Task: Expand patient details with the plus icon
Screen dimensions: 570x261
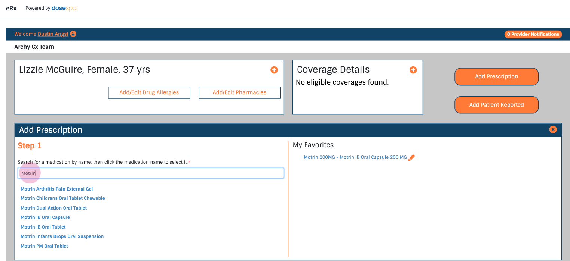Action: click(x=274, y=70)
